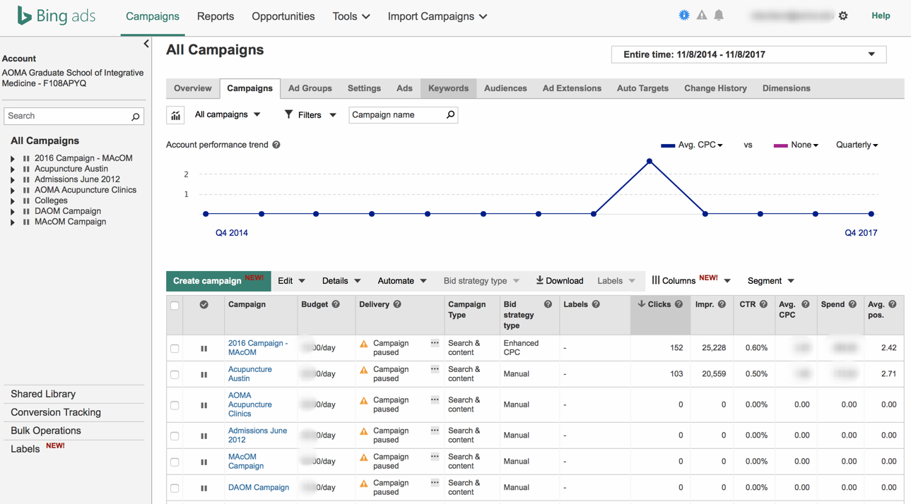Viewport: 911px width, 504px height.
Task: Open the Account performance trend help icon
Action: (276, 145)
